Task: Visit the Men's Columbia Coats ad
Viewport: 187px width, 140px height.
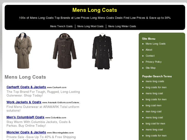Action: coord(25,117)
